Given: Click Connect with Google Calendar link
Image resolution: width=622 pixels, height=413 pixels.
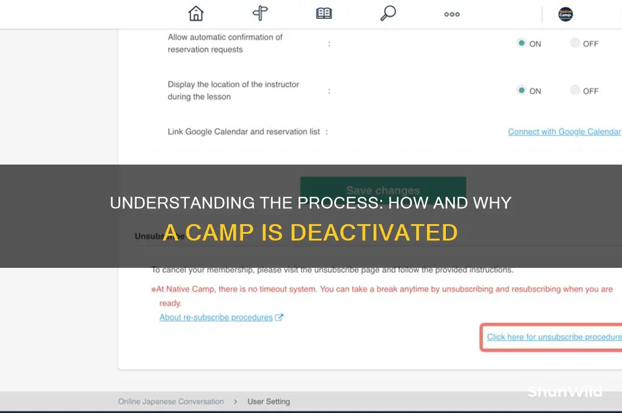Looking at the screenshot, I should tap(564, 132).
